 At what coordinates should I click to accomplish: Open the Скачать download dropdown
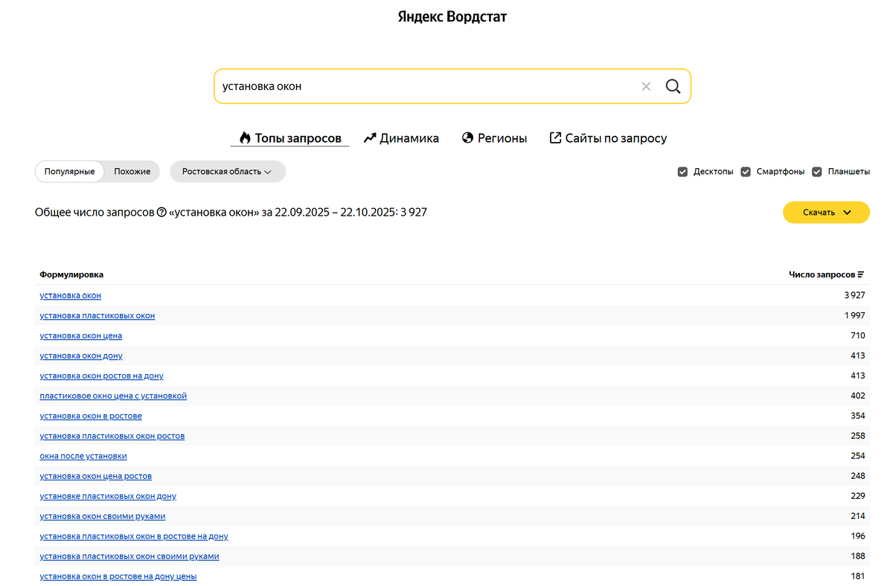826,213
